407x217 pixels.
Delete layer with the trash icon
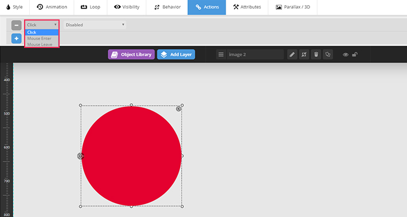point(316,55)
